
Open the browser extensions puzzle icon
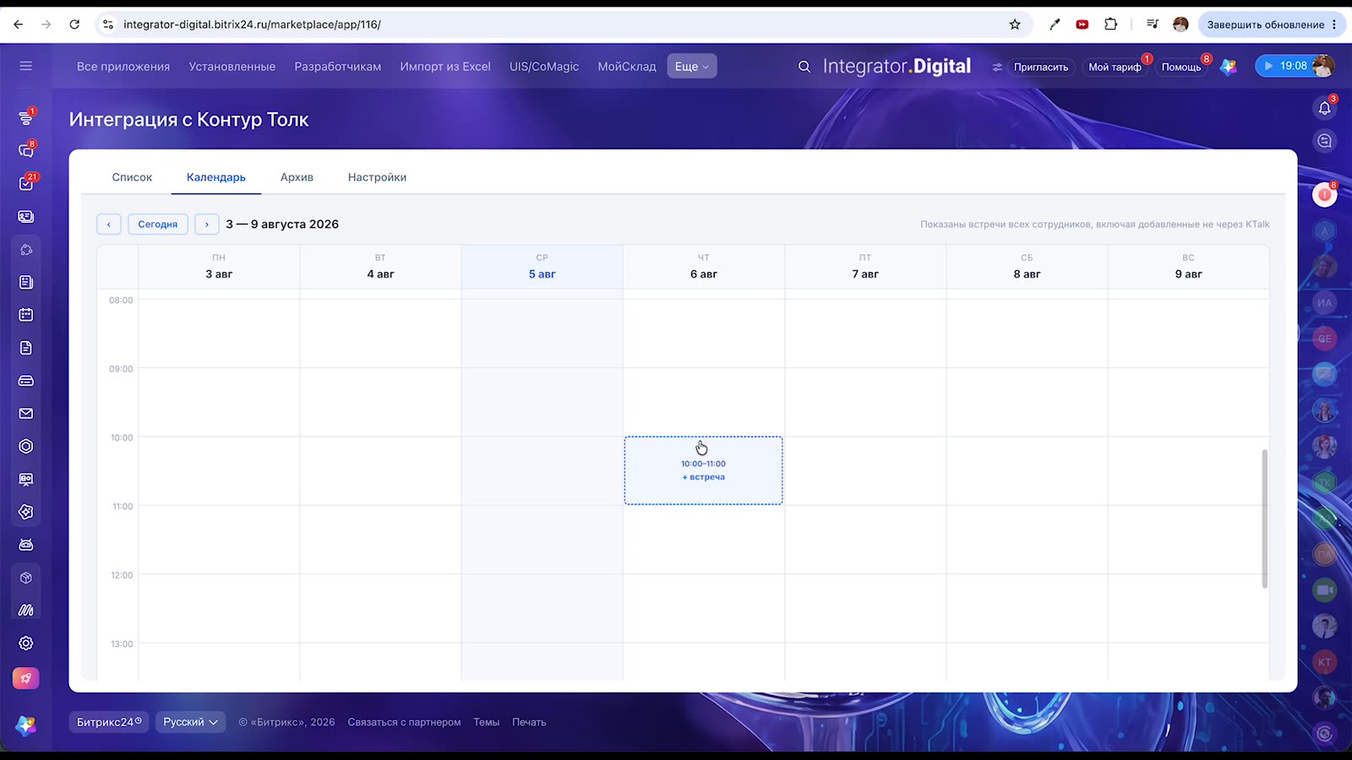pyautogui.click(x=1111, y=24)
